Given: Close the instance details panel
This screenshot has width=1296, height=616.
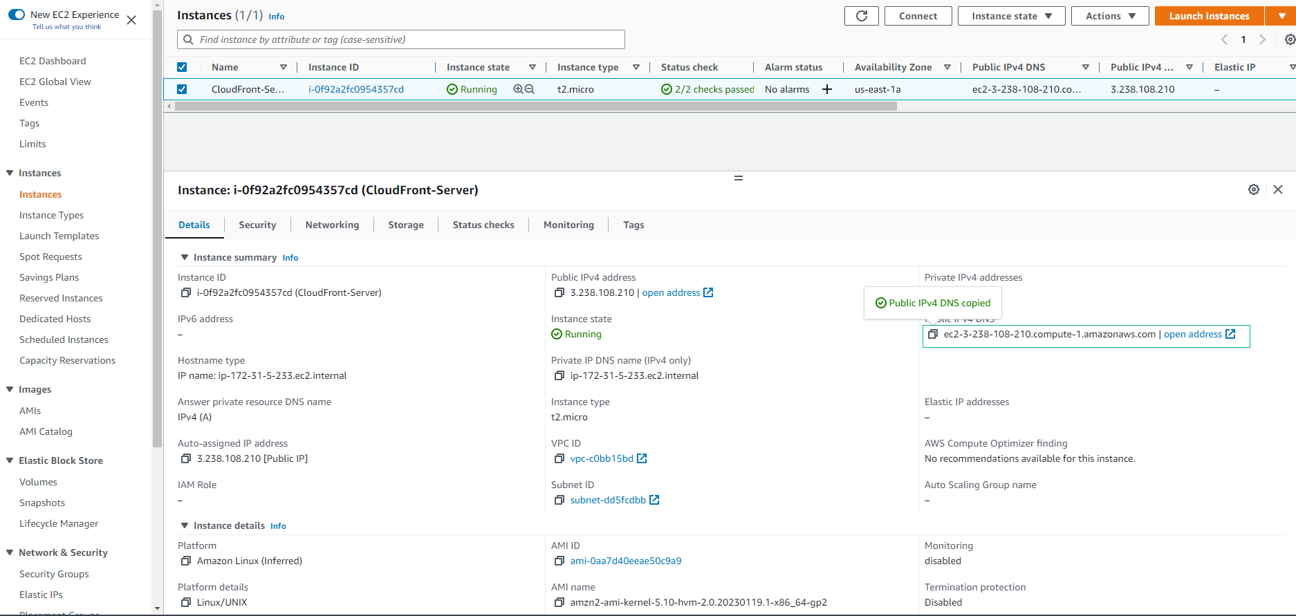Looking at the screenshot, I should click(1278, 189).
